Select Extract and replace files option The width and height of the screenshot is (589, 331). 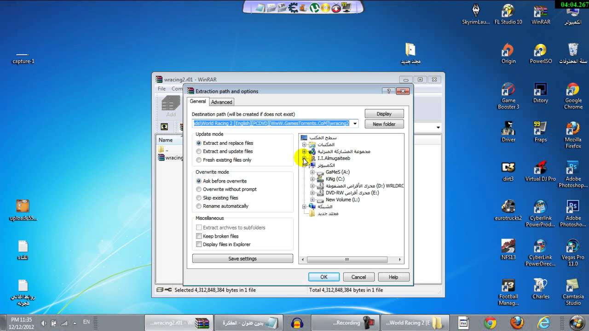tap(225, 143)
